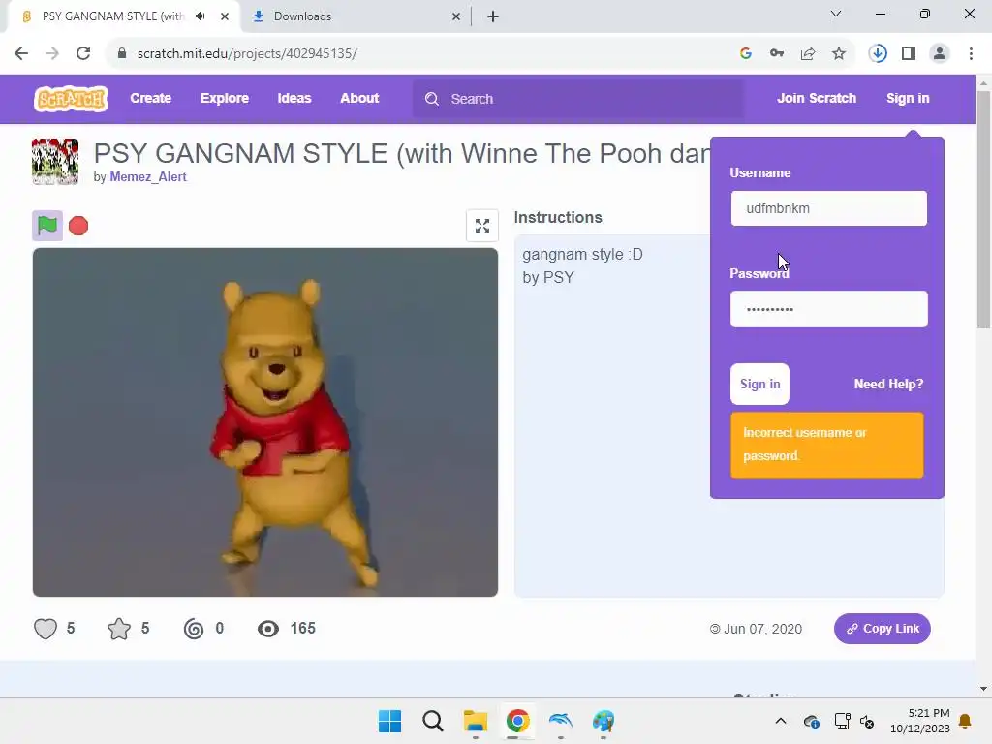
Task: Click the Scratch logo
Action: pyautogui.click(x=71, y=99)
